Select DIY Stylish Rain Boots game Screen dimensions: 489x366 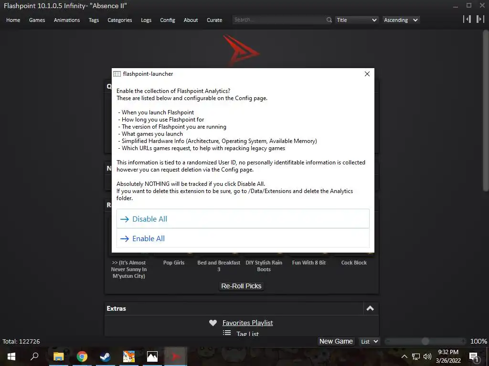coord(264,266)
